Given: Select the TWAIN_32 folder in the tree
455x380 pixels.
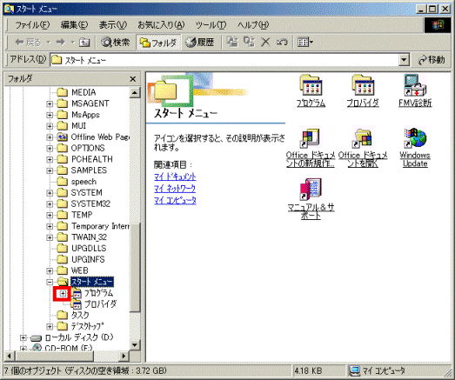Looking at the screenshot, I should (x=82, y=237).
